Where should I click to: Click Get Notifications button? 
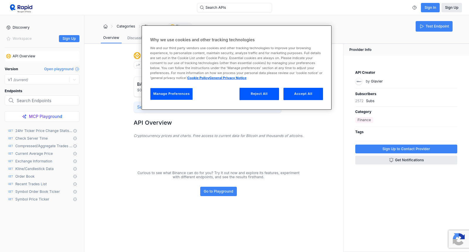406,160
